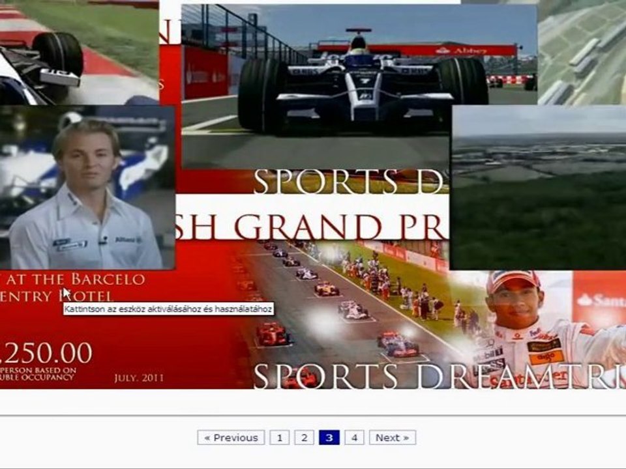Screen dimensions: 626x469
Task: Click blond driver in white shirt image
Action: [x=87, y=188]
